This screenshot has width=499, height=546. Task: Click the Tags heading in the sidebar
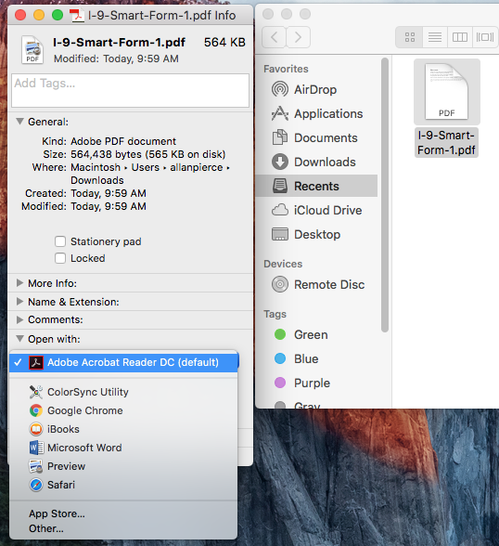(275, 314)
